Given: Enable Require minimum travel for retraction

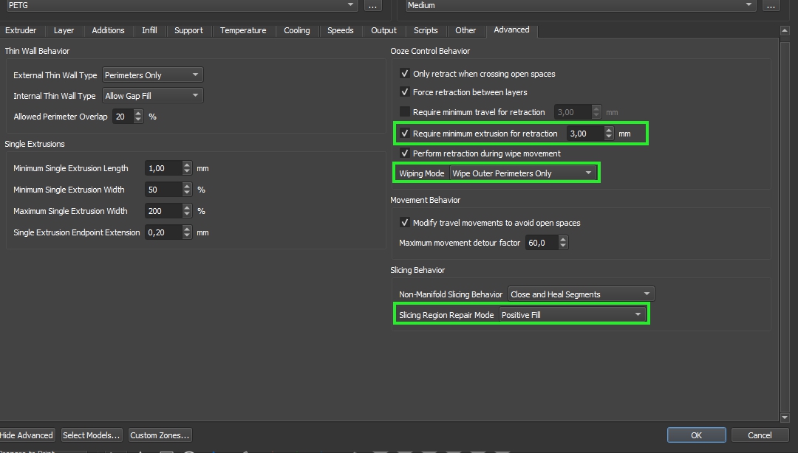Looking at the screenshot, I should tap(405, 112).
